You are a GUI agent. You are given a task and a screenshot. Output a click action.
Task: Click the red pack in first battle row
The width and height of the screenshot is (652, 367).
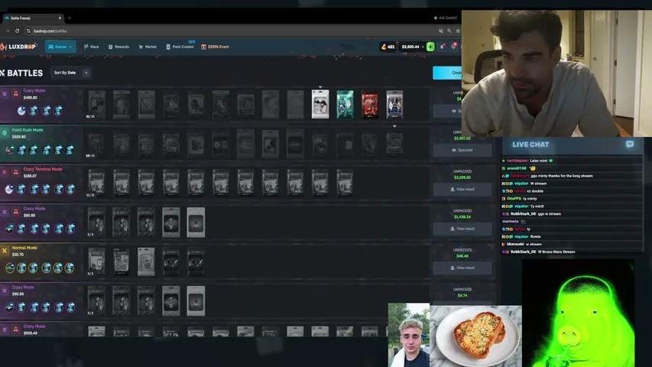[370, 104]
